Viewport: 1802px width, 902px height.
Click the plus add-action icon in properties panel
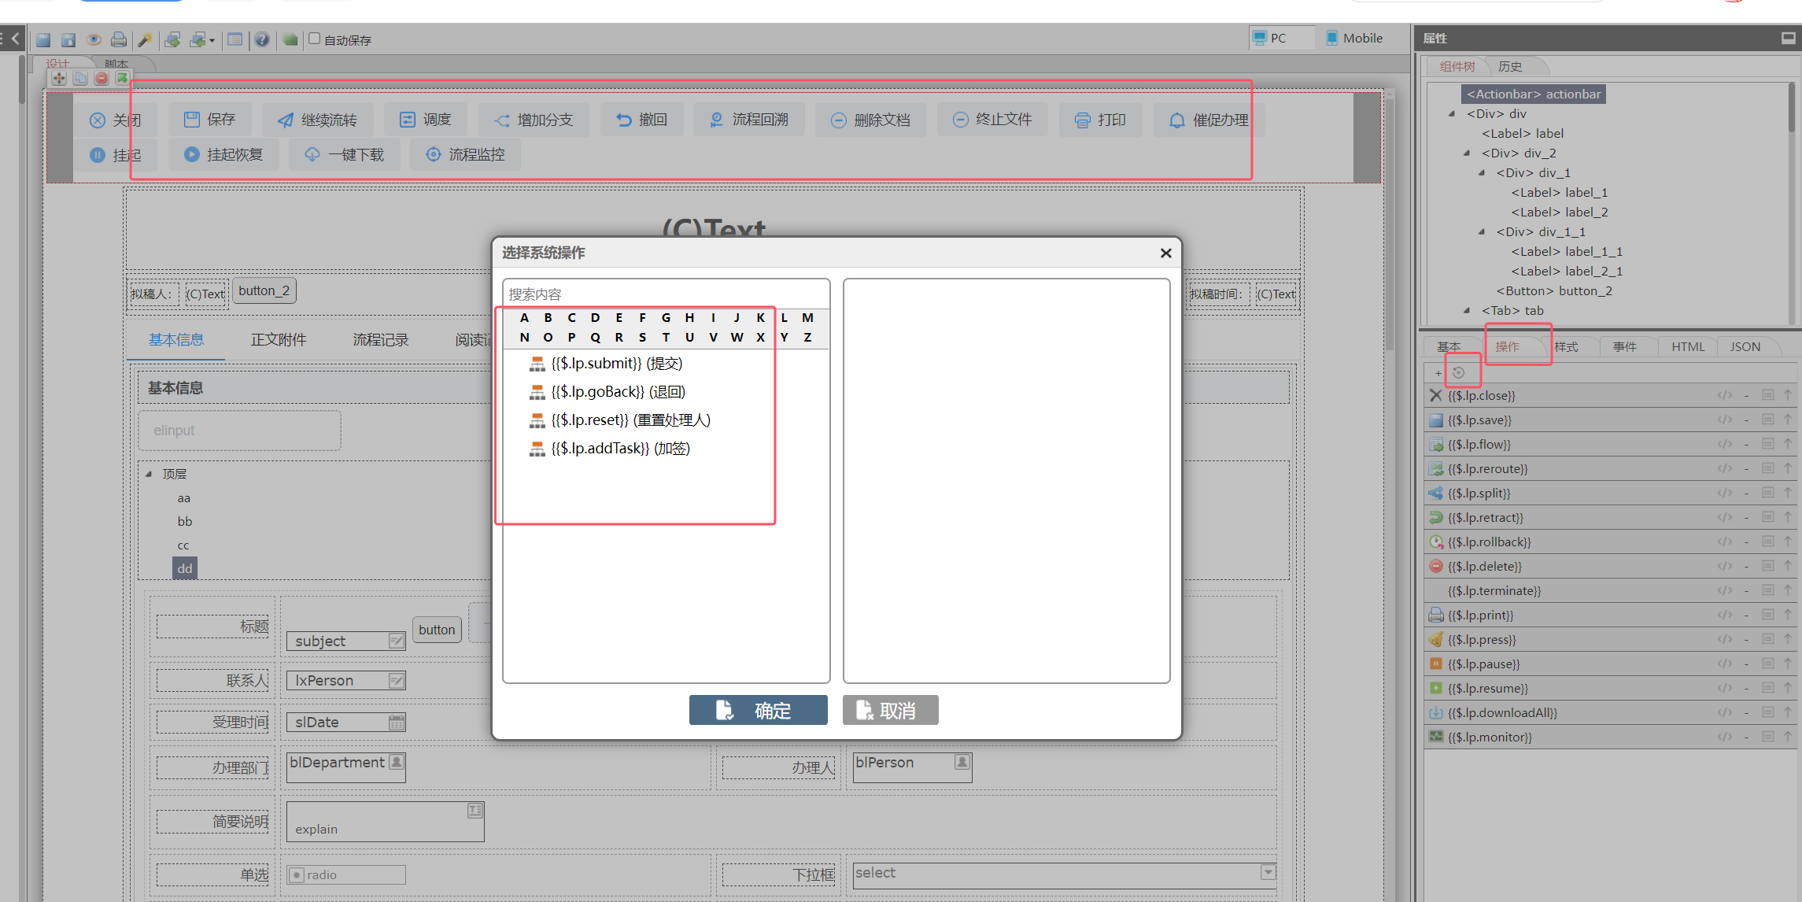[1438, 373]
